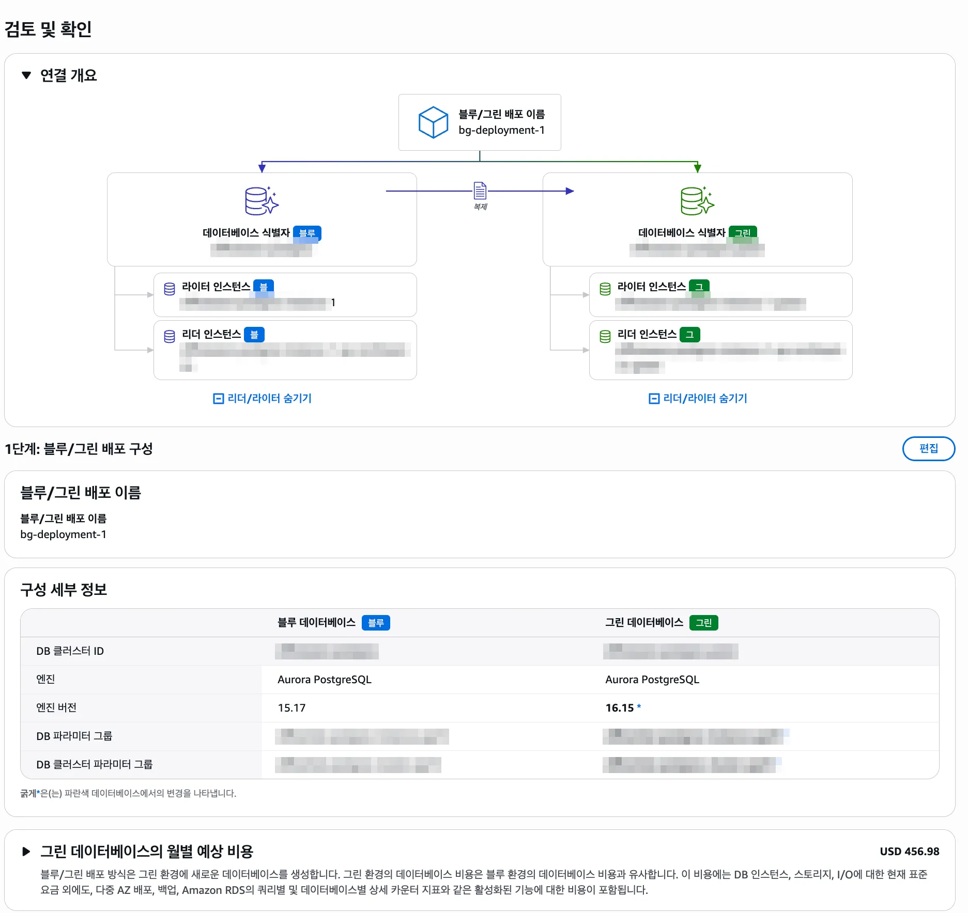Hide readers/writers under the blue database

tap(263, 398)
